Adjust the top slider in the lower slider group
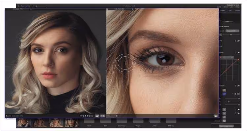 click(232, 99)
